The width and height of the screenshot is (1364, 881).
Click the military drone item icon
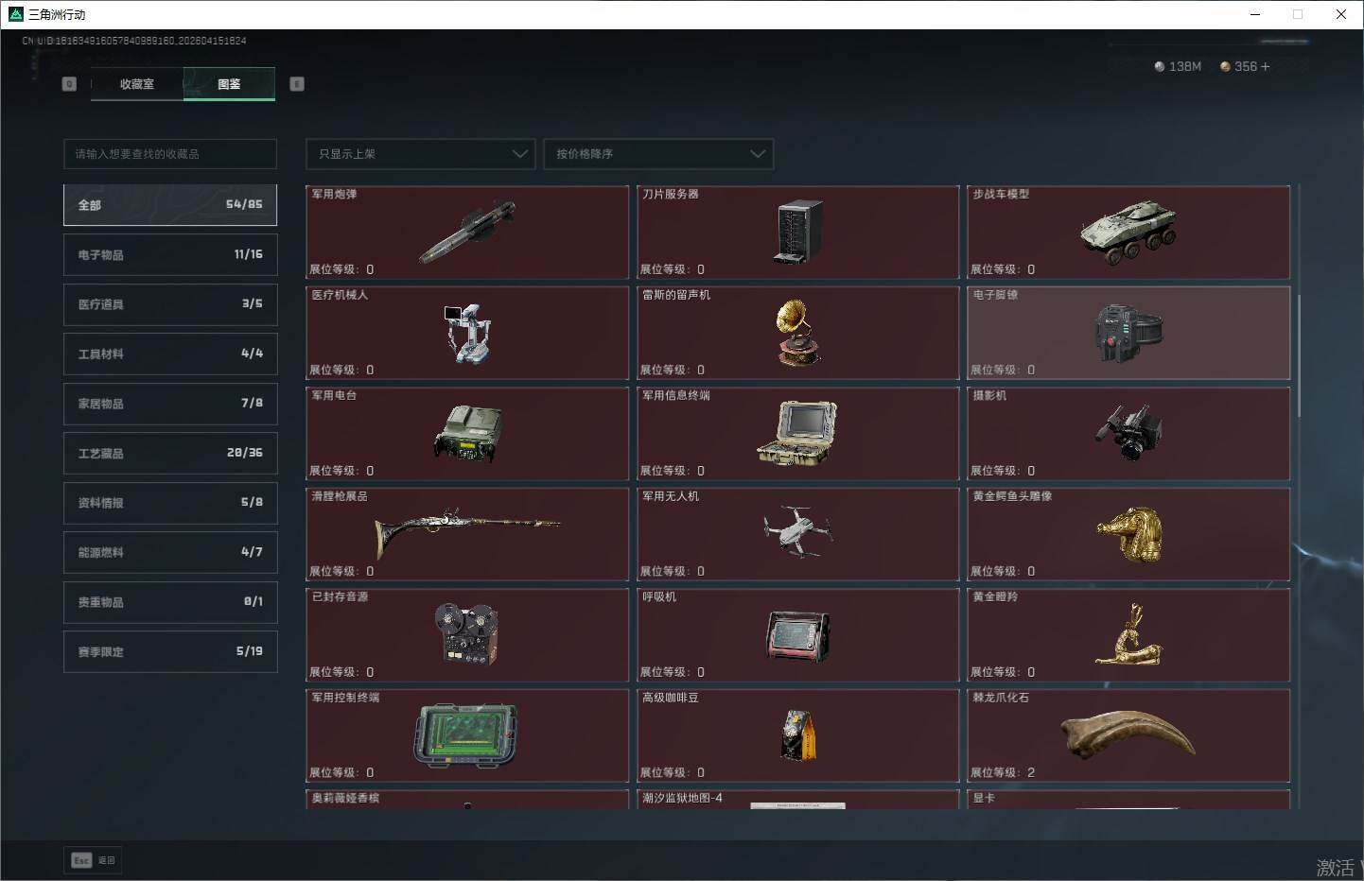[x=797, y=531]
